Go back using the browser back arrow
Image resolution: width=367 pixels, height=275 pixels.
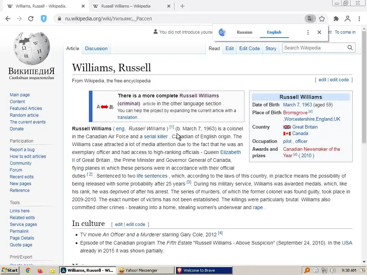click(x=8, y=19)
